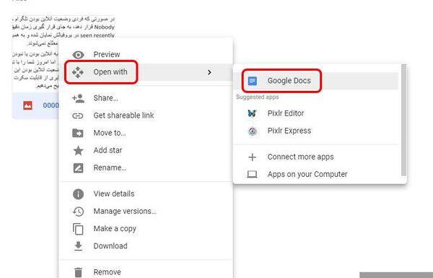Select Open with menu entry
The height and width of the screenshot is (278, 433).
146,72
